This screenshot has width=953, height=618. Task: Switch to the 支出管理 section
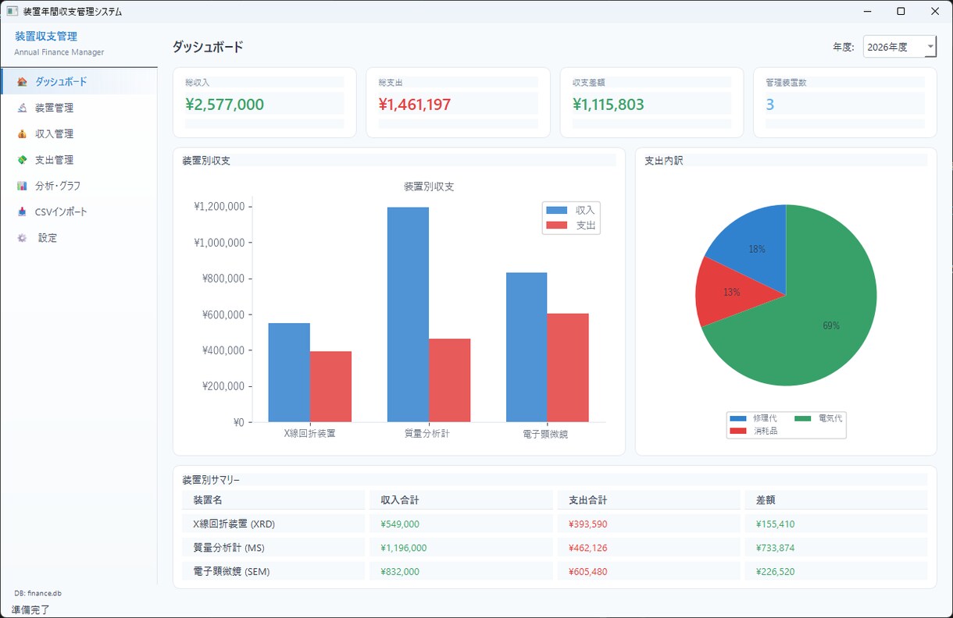pyautogui.click(x=79, y=160)
